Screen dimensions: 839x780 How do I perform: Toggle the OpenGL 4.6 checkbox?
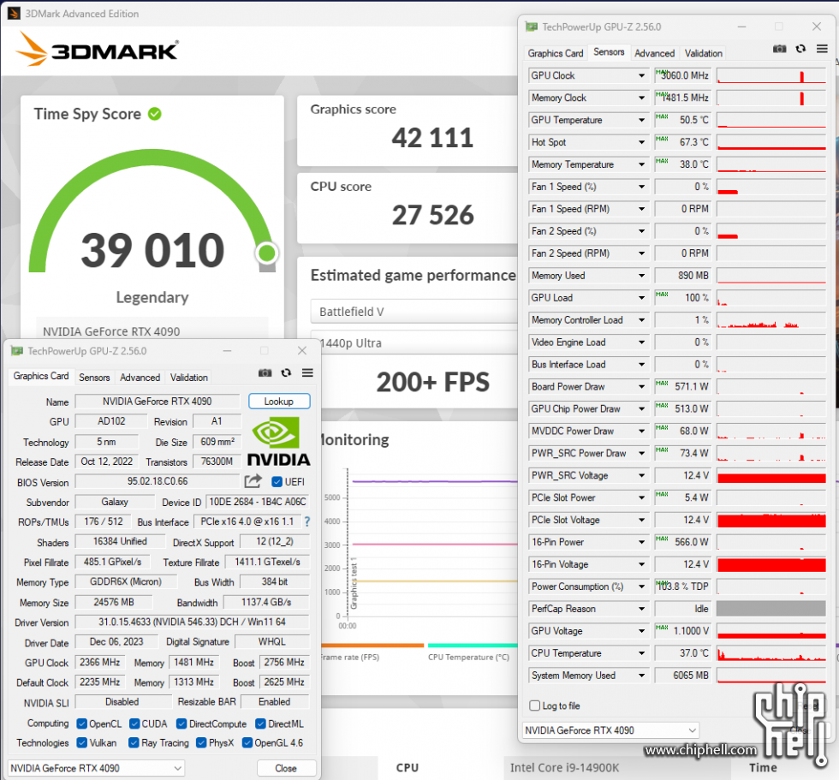point(247,742)
